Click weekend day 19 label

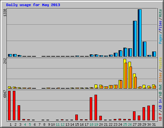[96, 124]
